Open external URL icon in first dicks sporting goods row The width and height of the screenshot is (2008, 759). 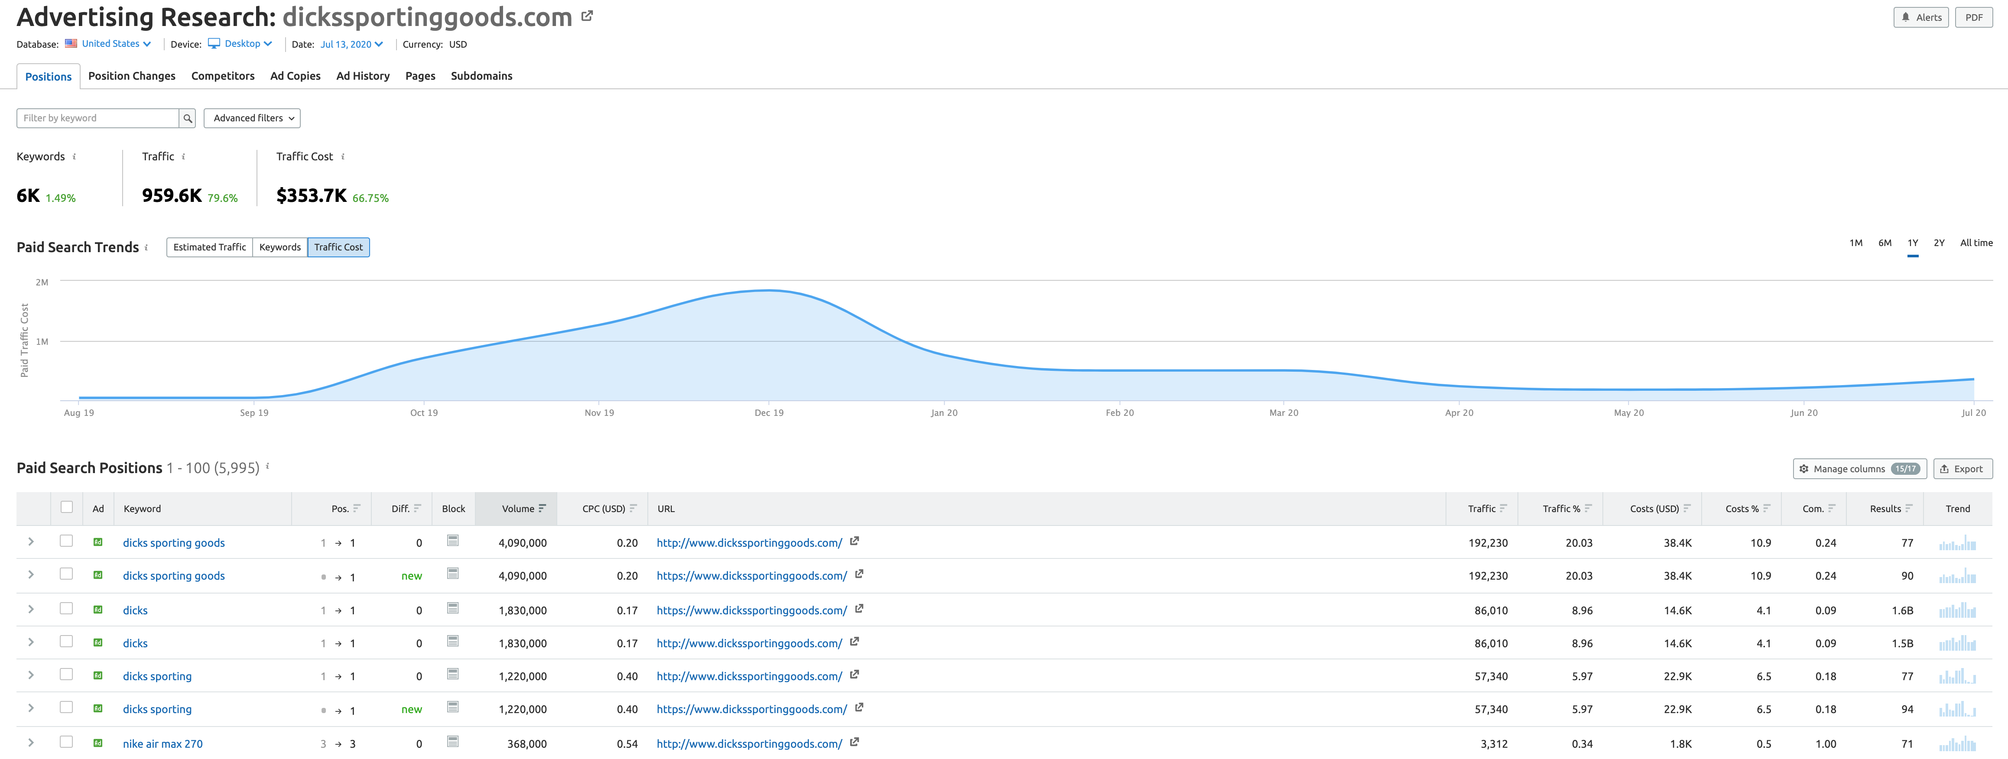tap(855, 541)
